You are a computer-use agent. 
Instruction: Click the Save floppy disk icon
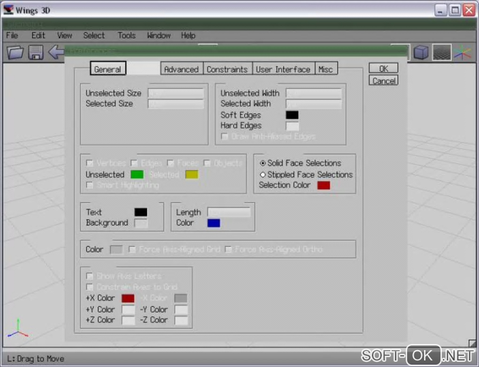point(36,52)
